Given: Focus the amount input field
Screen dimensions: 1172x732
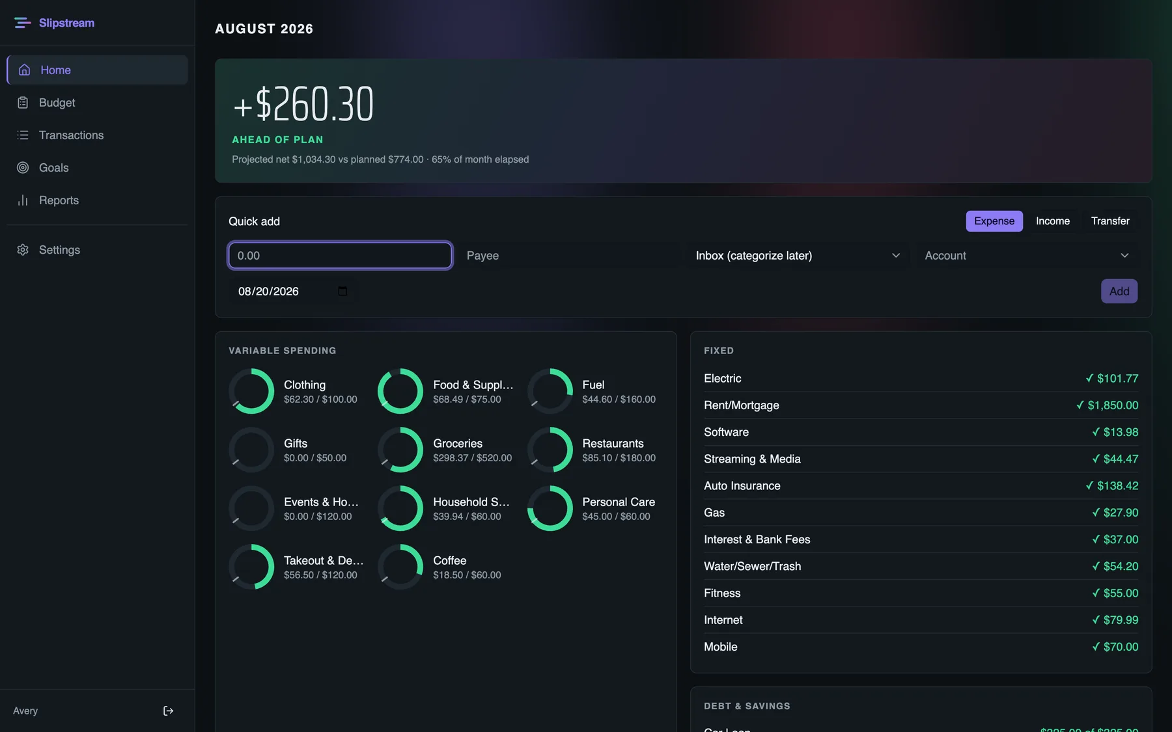Looking at the screenshot, I should (340, 256).
